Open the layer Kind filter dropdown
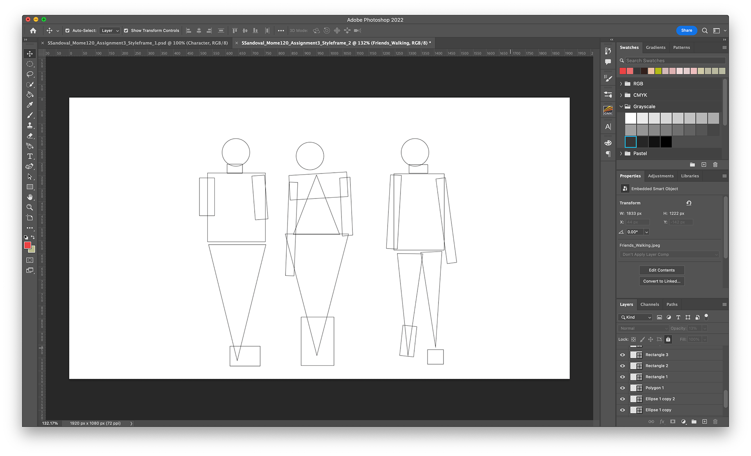 [x=635, y=317]
